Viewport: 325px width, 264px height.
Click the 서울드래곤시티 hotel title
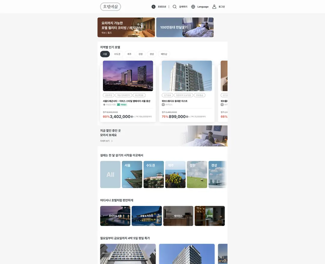coord(126,101)
